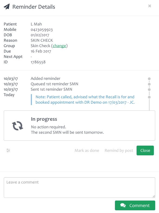The height and width of the screenshot is (213, 159).
Task: Click the change link next to Skin Check
Action: point(59,46)
